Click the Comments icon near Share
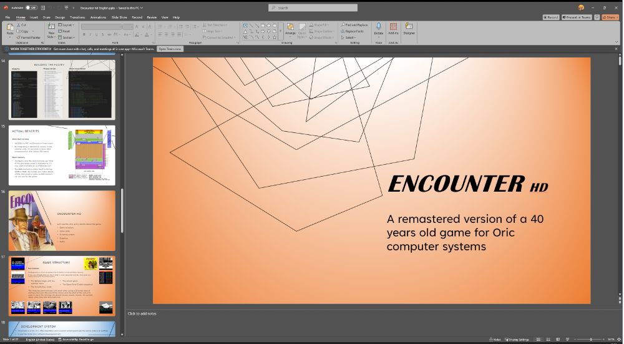 click(597, 17)
